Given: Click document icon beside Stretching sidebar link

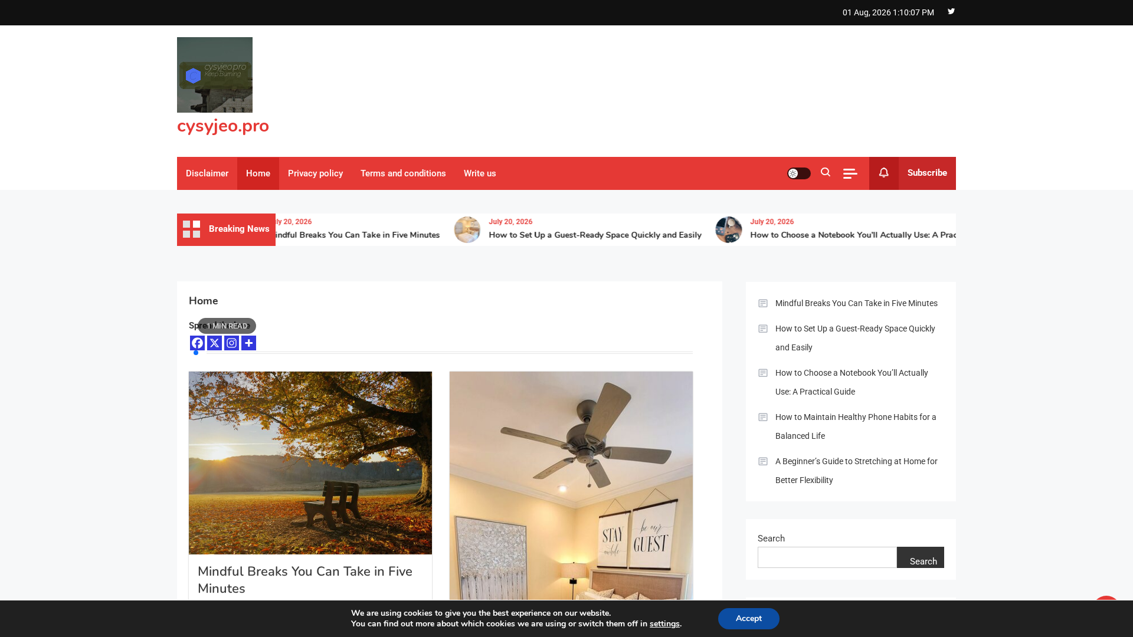Looking at the screenshot, I should tap(763, 461).
